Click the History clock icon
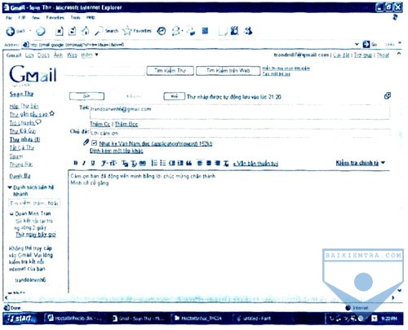The height and width of the screenshot is (330, 408). [162, 31]
